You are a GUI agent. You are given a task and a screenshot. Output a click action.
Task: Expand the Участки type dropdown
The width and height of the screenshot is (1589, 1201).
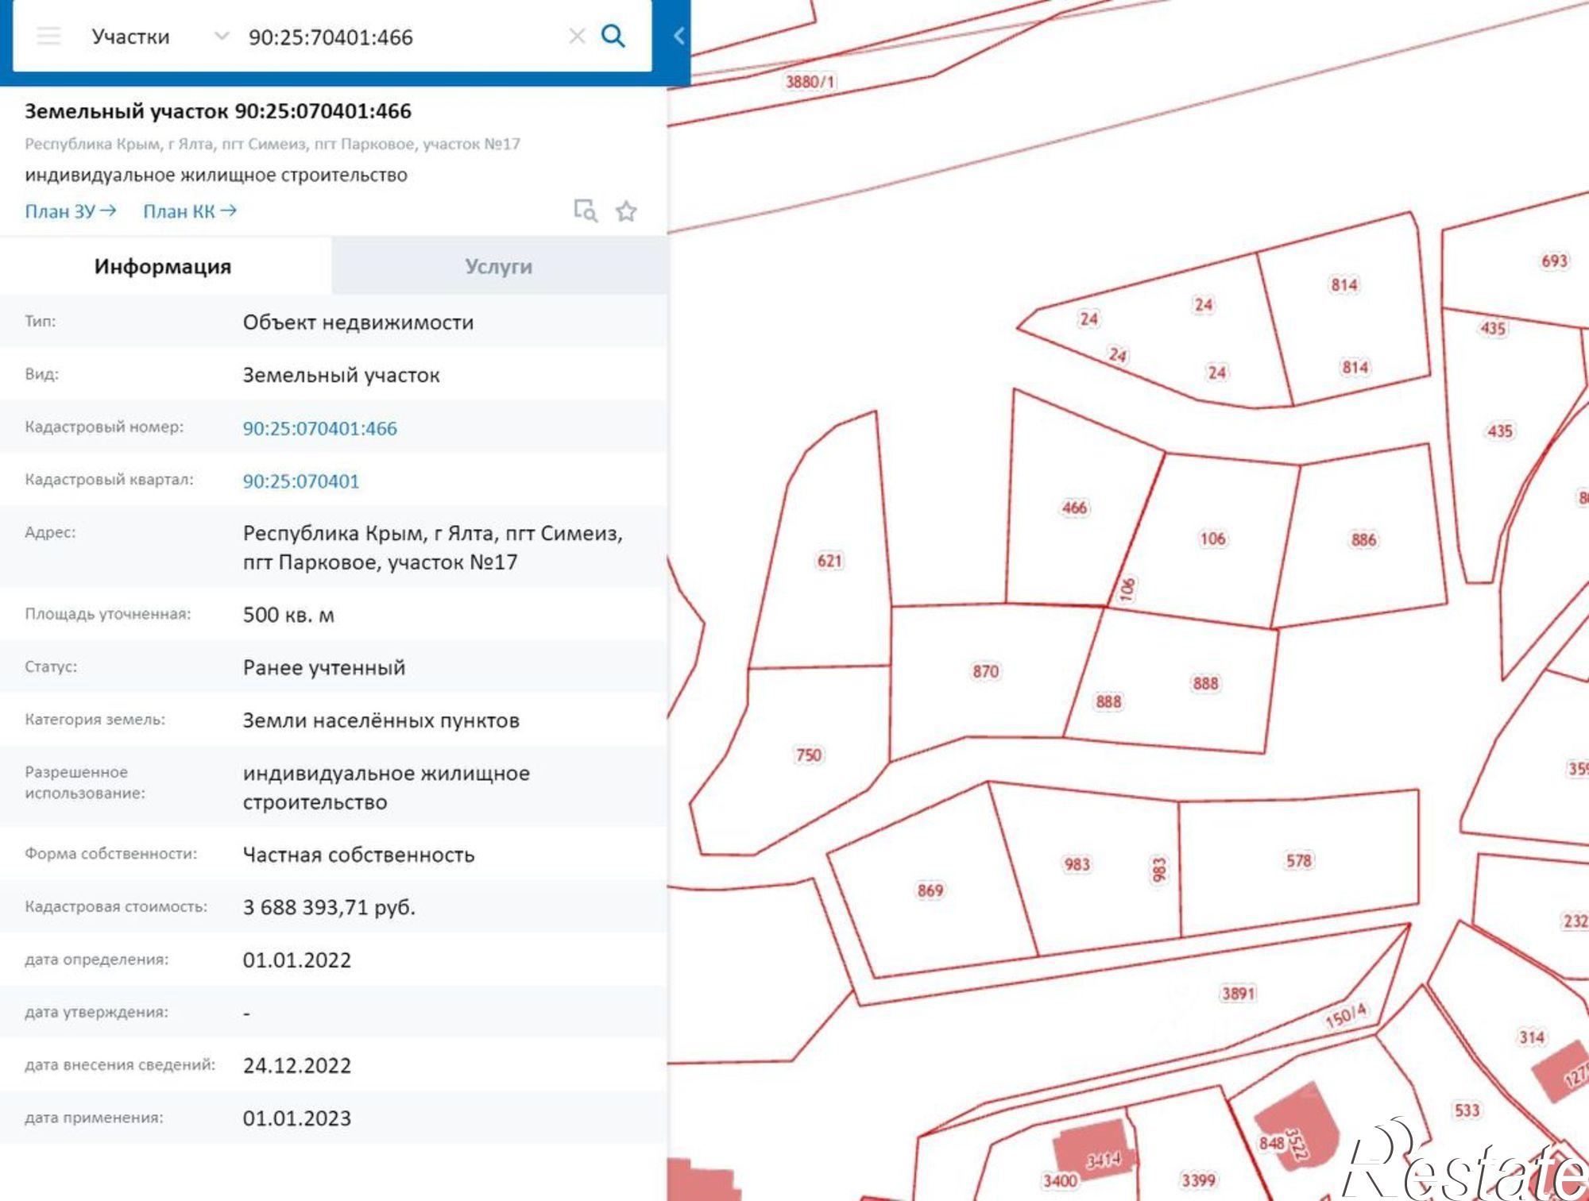(x=222, y=37)
